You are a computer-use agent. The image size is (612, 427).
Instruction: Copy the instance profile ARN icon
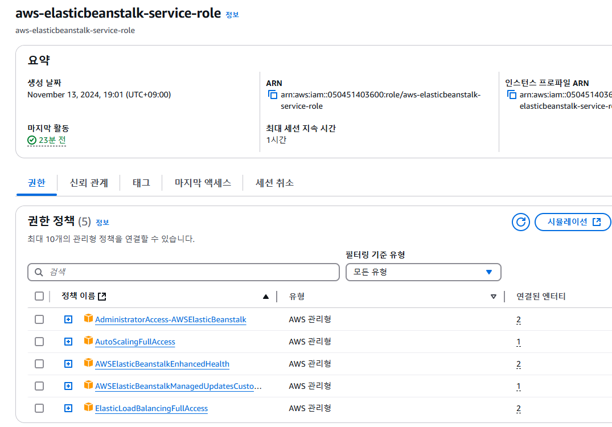511,95
